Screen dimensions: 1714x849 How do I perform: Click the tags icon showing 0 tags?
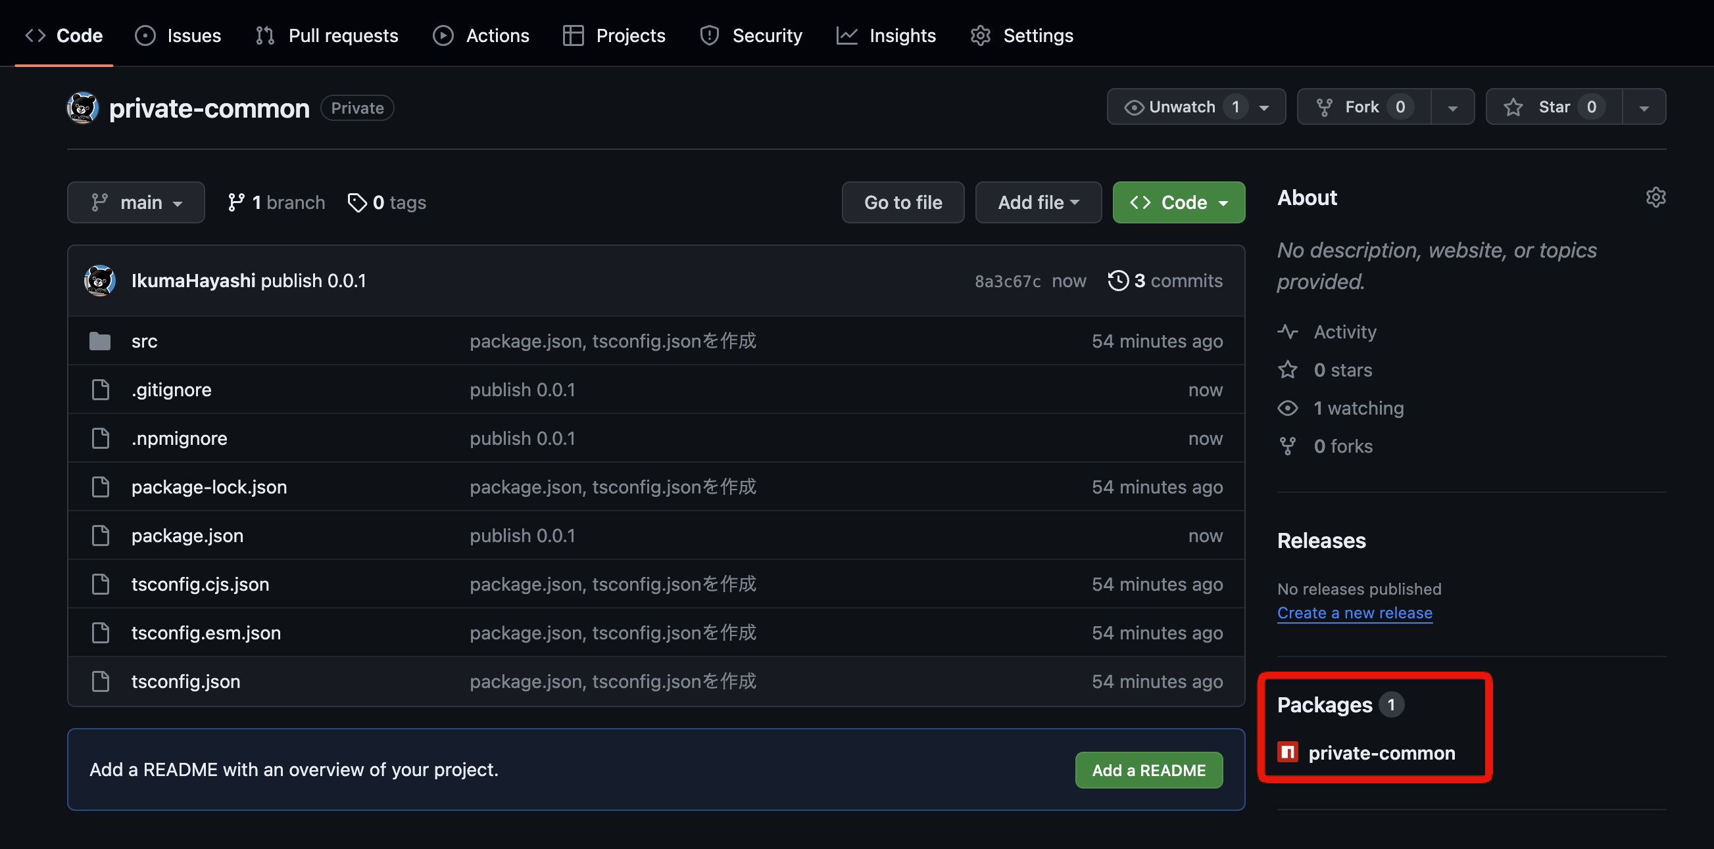357,202
